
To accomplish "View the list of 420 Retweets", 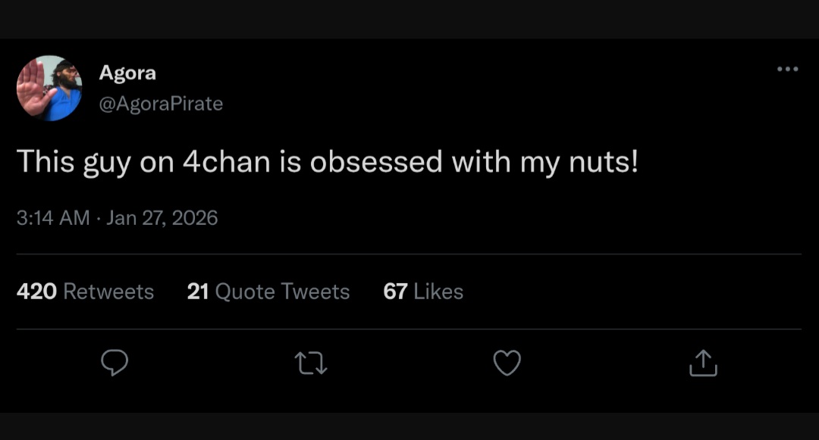I will pyautogui.click(x=85, y=292).
